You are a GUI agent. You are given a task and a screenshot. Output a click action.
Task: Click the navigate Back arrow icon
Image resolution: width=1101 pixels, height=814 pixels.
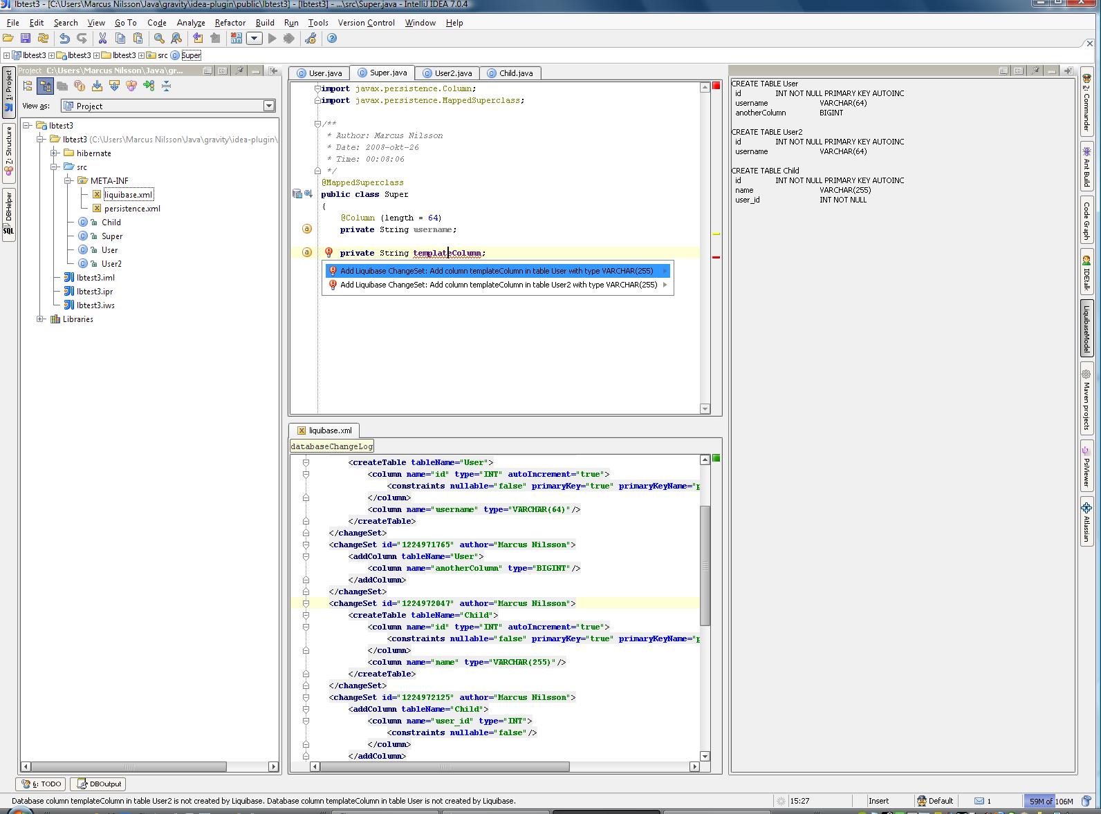click(198, 39)
